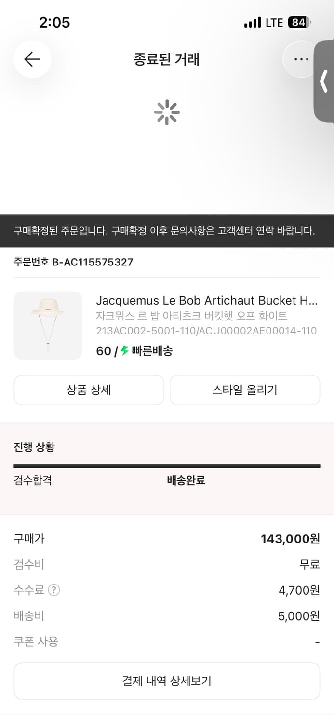334x724 pixels.
Task: Go back using the back arrow
Action: click(32, 59)
